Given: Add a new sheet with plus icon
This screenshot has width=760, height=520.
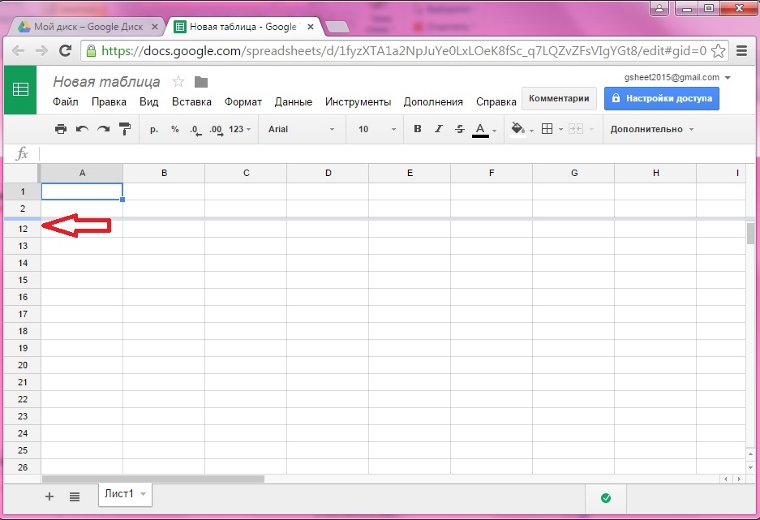Looking at the screenshot, I should click(x=49, y=496).
